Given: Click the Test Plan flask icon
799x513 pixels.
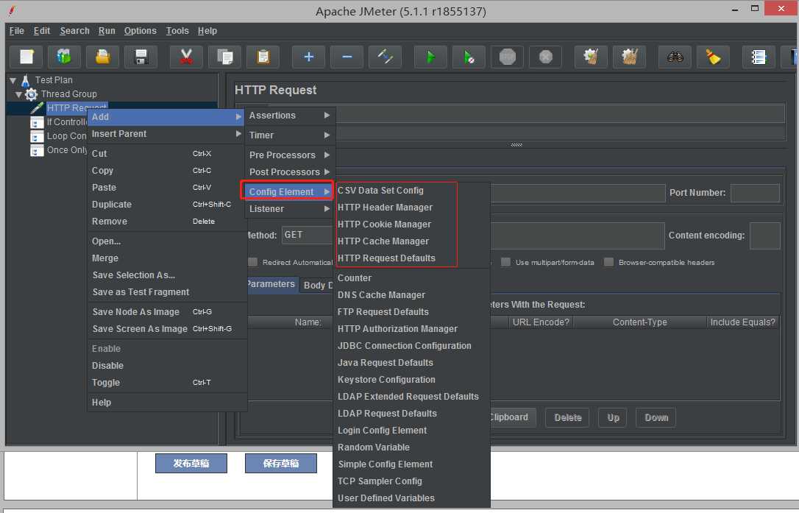Looking at the screenshot, I should point(26,80).
